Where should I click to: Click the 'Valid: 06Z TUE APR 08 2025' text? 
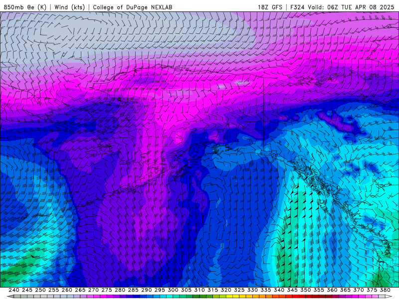(x=351, y=7)
